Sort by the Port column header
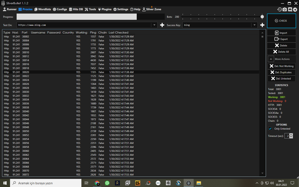Screen dimensions: 299x187 [24, 33]
